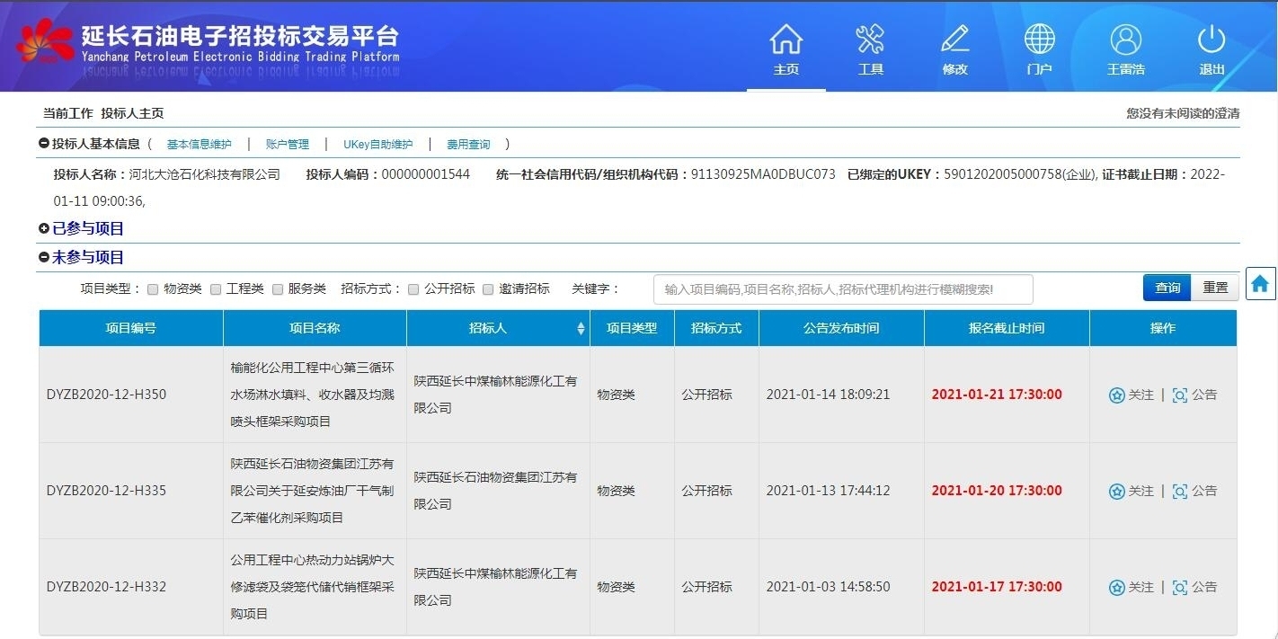Click the blue floating home button

click(1260, 284)
